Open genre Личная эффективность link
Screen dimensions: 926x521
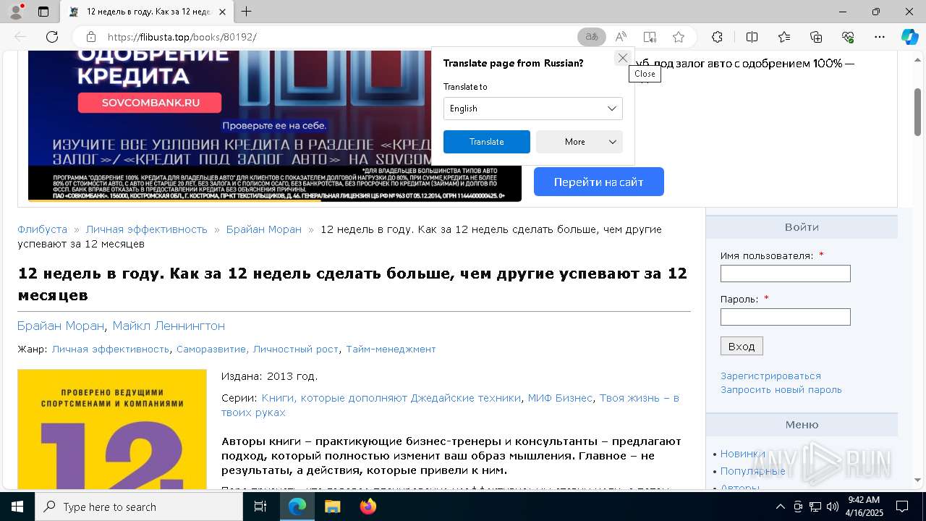click(111, 349)
